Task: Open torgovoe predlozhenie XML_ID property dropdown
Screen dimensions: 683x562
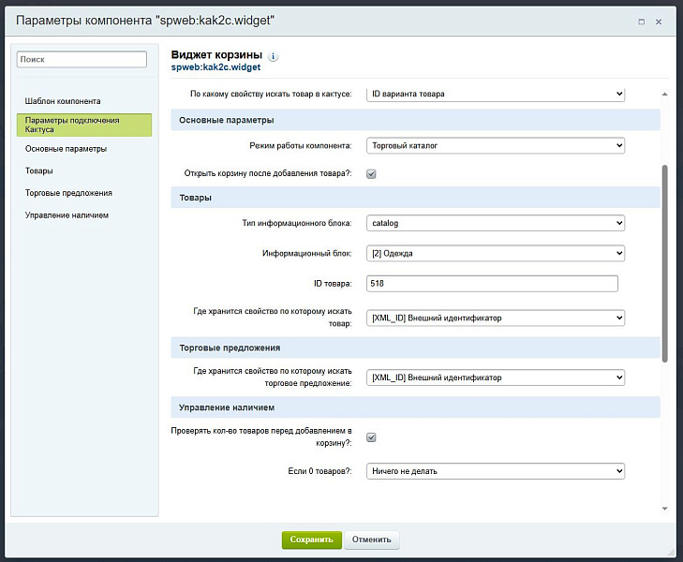Action: pos(495,377)
